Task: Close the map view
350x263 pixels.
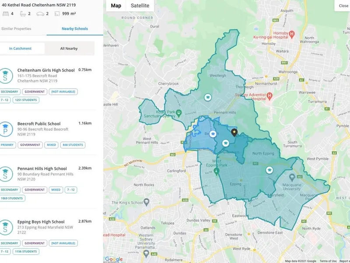Action: tap(343, 6)
